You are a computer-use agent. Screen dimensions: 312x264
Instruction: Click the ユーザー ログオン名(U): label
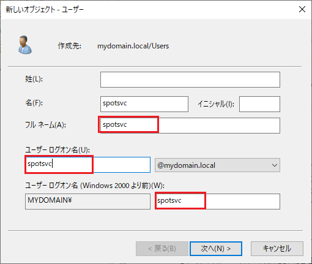point(58,150)
